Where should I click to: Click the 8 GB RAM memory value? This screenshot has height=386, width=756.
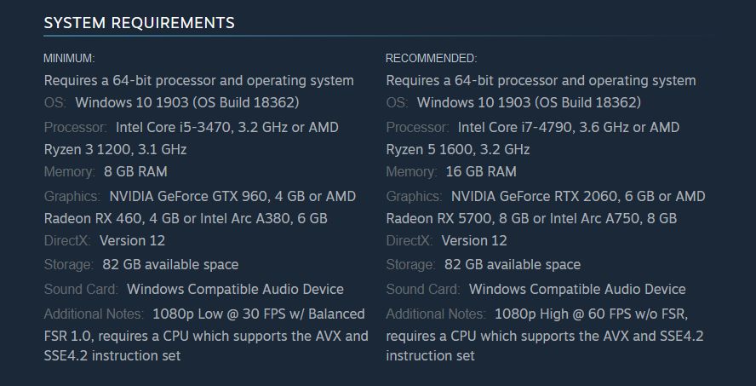click(x=135, y=172)
